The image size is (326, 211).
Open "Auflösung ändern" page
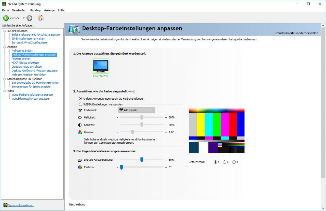pos(22,51)
